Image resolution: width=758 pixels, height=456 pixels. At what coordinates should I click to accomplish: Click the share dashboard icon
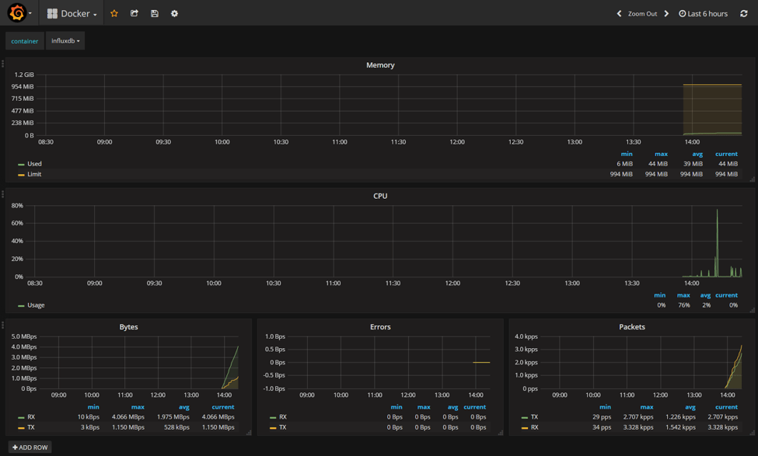pyautogui.click(x=134, y=13)
